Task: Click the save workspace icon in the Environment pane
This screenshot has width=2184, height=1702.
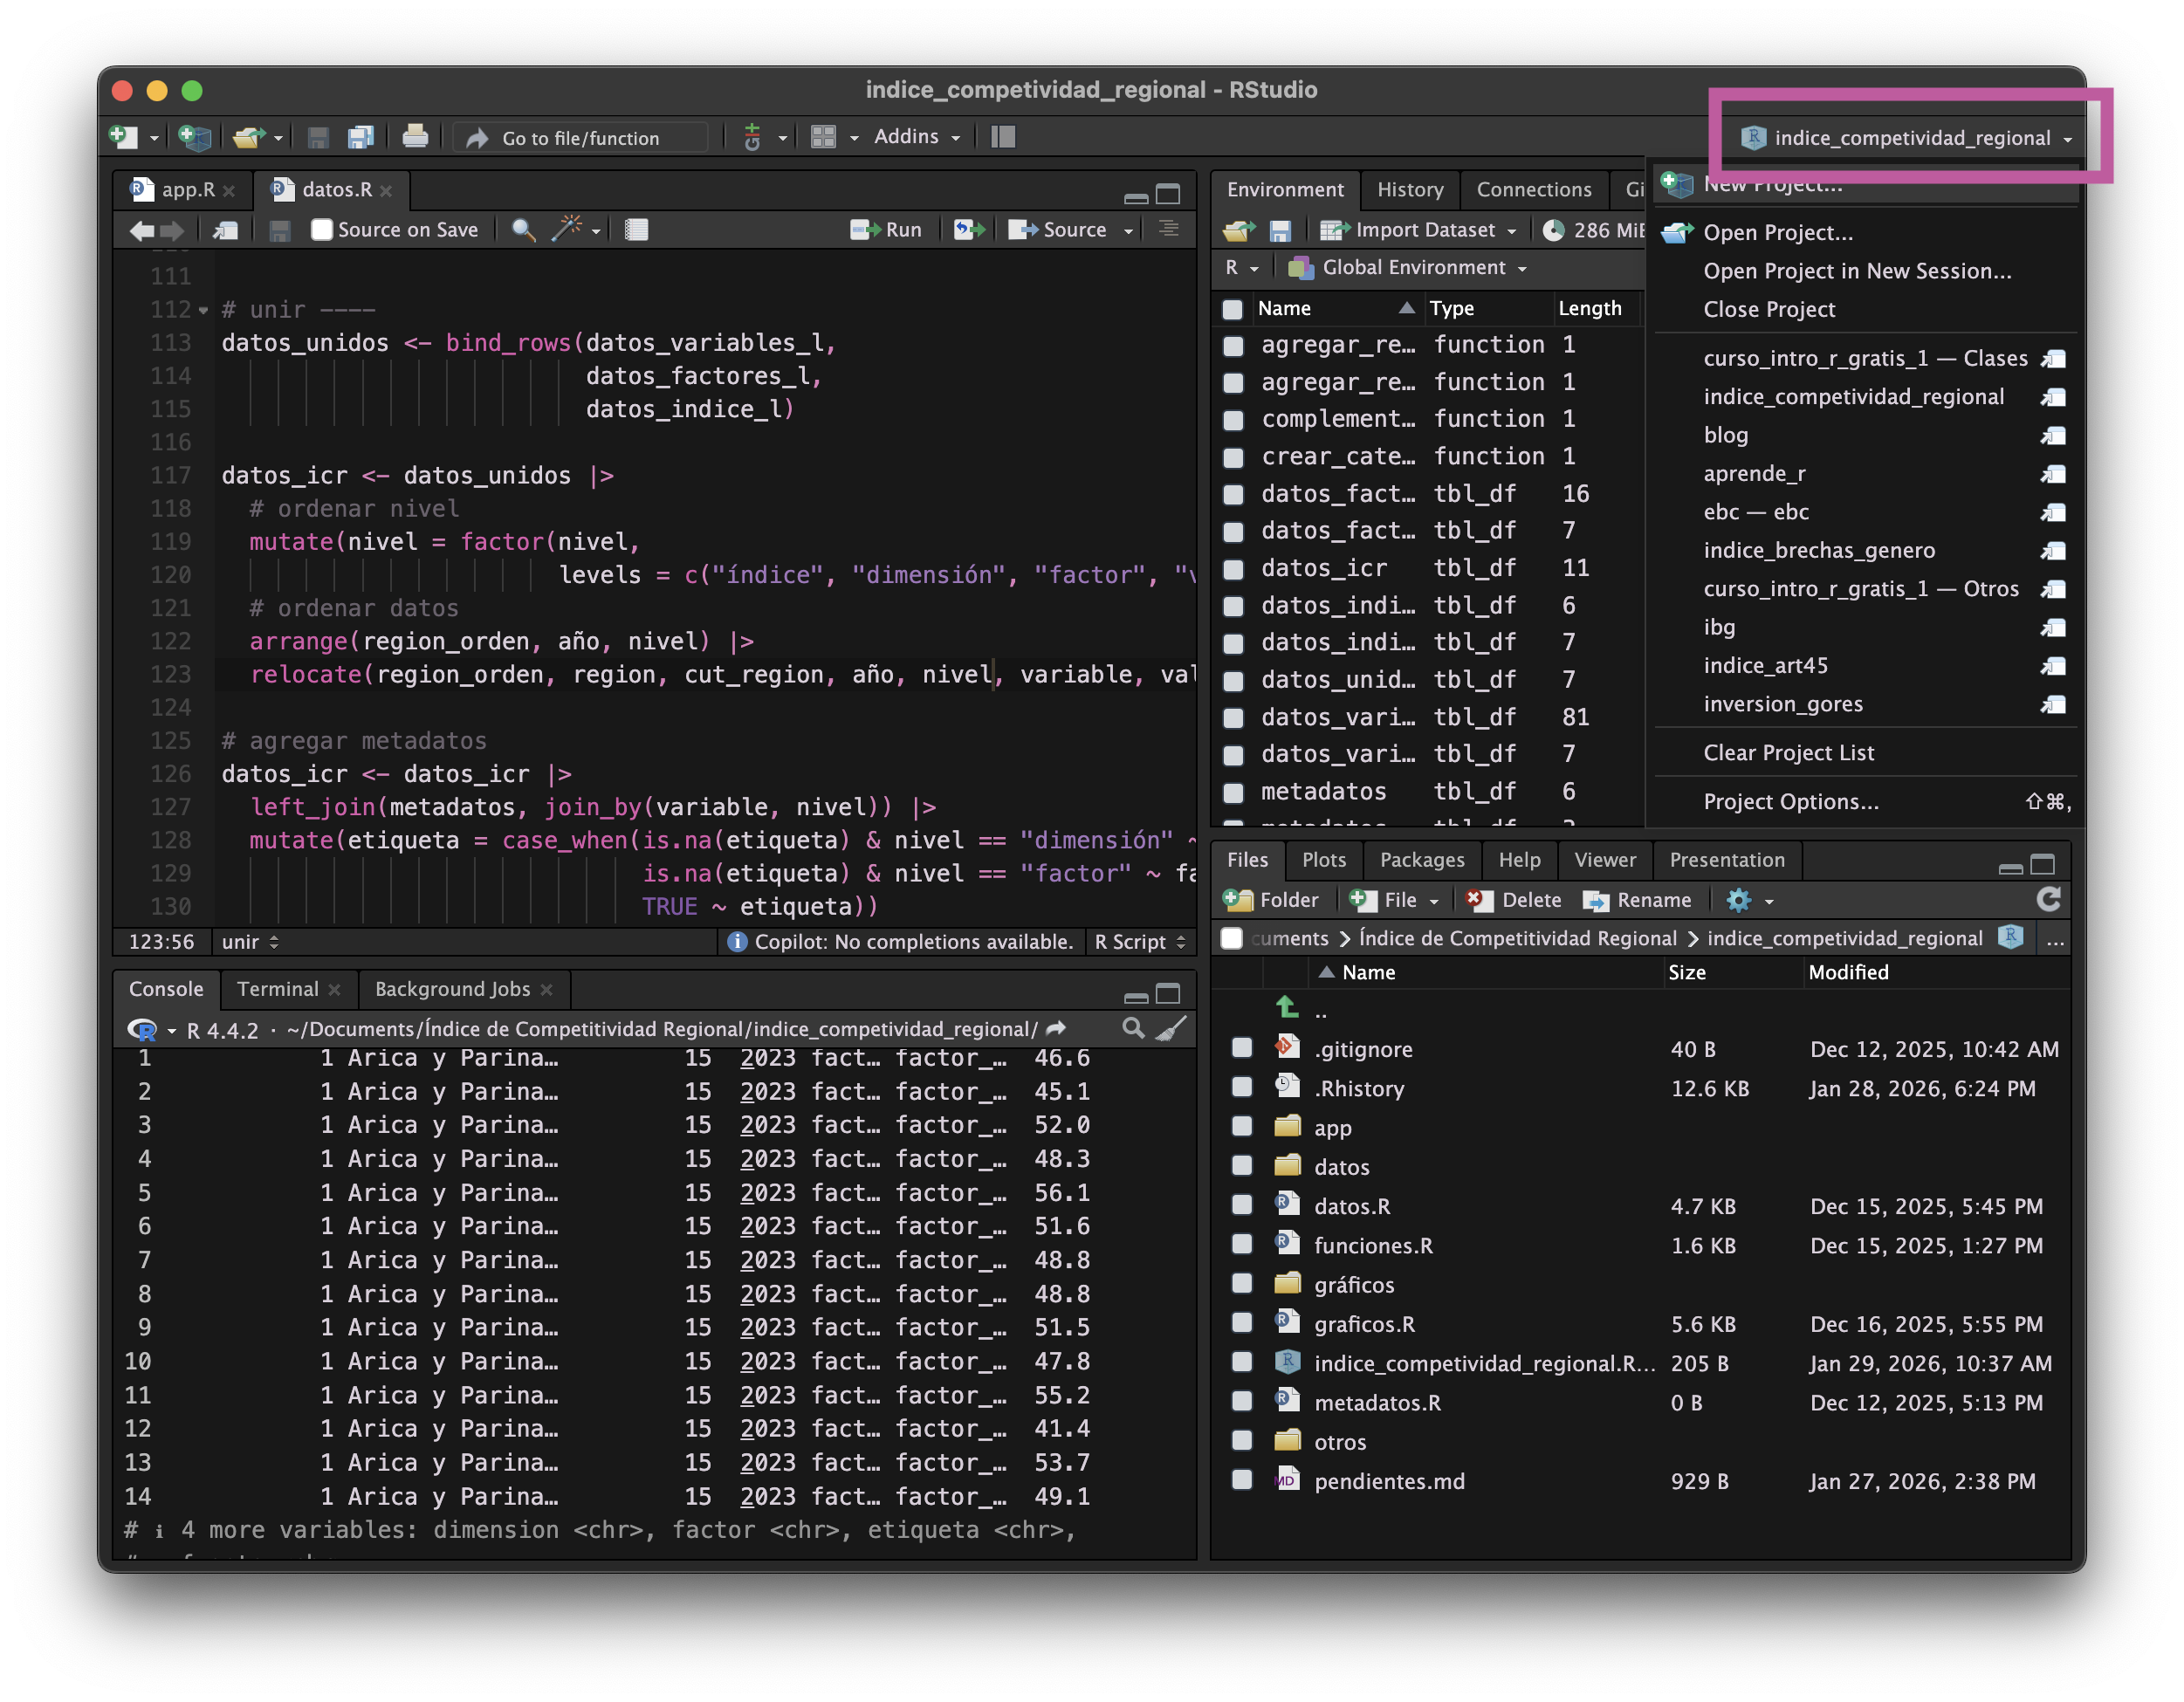Action: click(x=1280, y=231)
